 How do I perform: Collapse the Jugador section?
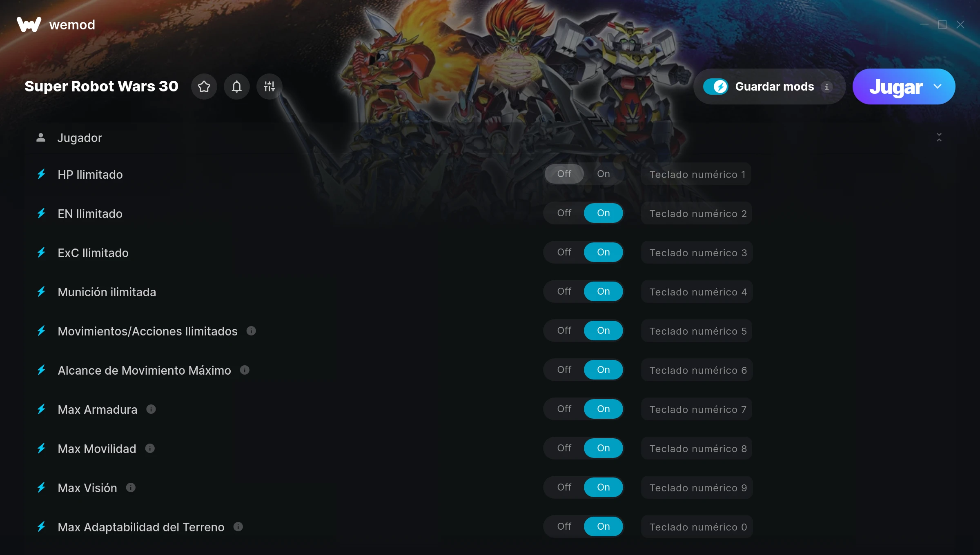click(x=939, y=138)
